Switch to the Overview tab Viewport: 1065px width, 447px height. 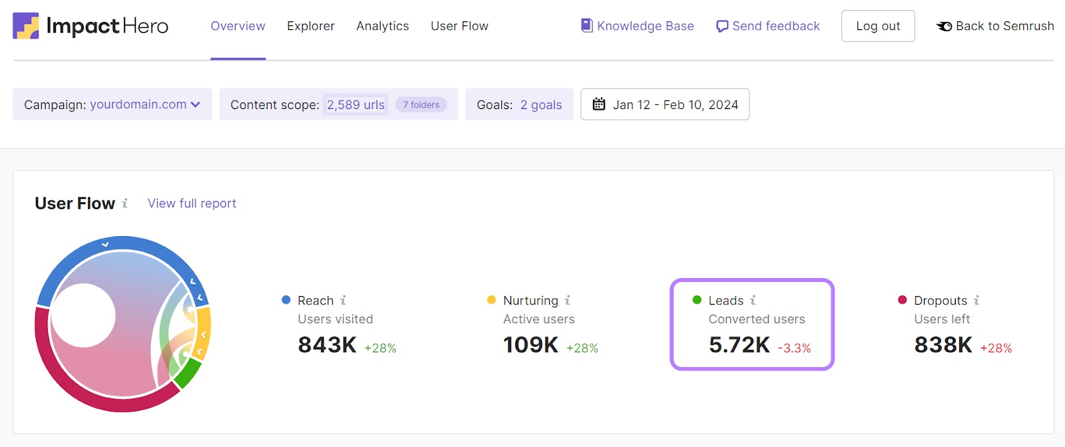point(238,26)
